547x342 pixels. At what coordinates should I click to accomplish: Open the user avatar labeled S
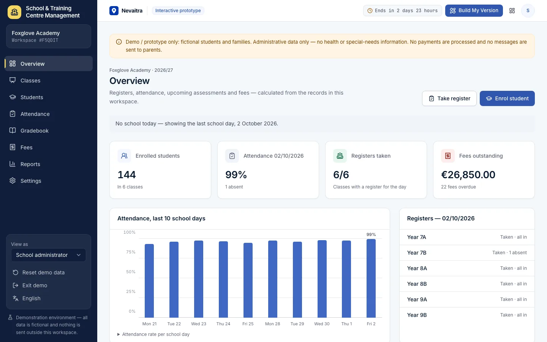[x=528, y=11]
